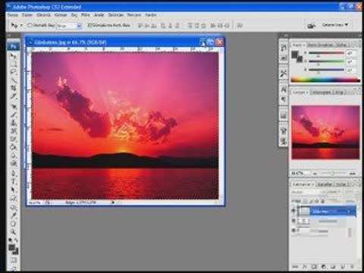Open the document status bar arrow menu
Image resolution: width=364 pixels, height=273 pixels.
[x=113, y=202]
